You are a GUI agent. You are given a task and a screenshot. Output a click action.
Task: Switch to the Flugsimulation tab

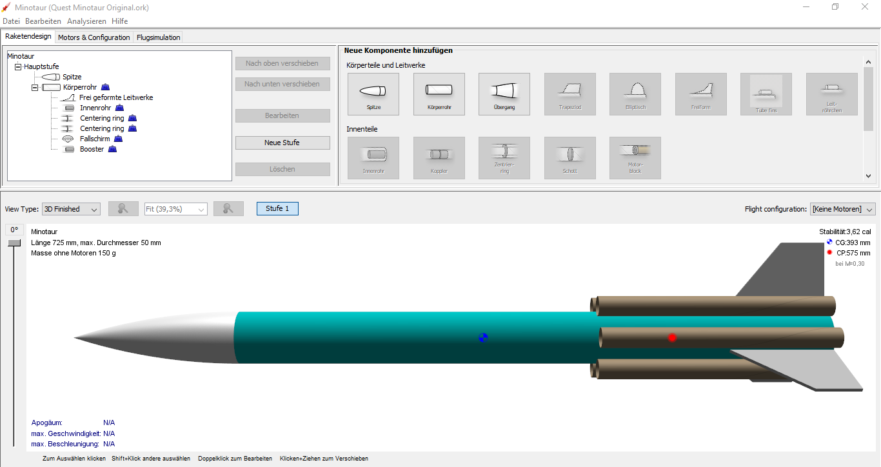pyautogui.click(x=158, y=37)
